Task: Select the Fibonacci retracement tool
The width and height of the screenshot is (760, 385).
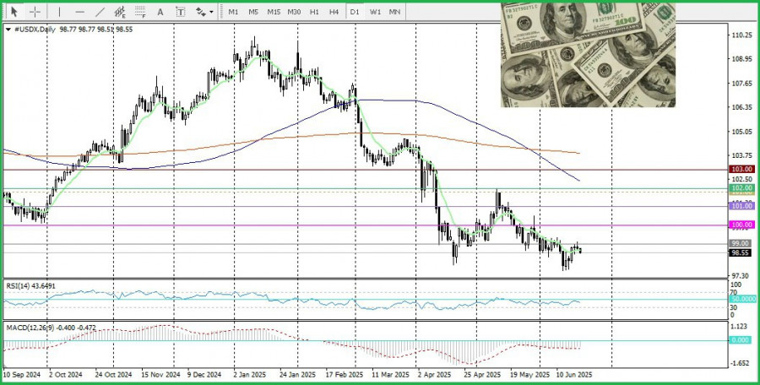Action: [140, 12]
